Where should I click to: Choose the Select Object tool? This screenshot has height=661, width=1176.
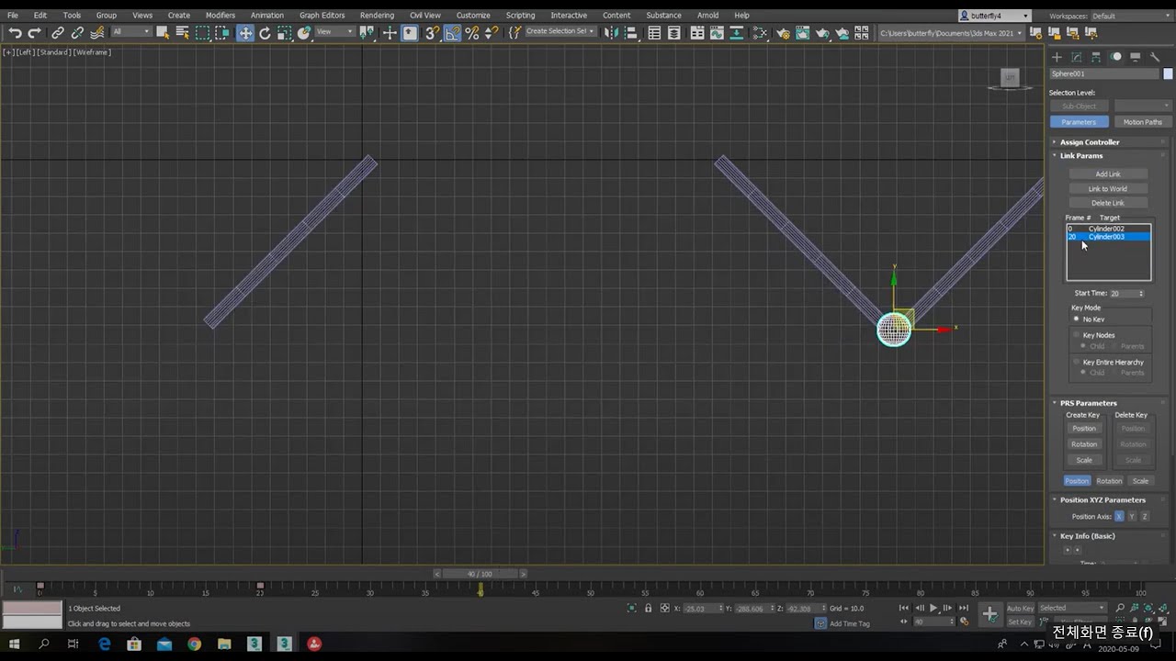pos(163,33)
